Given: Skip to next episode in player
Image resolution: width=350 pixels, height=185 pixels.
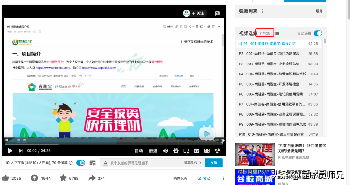Looking at the screenshot, I should [x=20, y=151].
